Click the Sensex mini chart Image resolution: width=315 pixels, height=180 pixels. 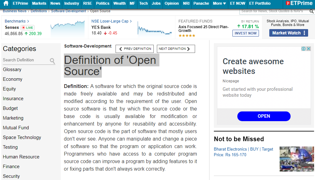68,28
